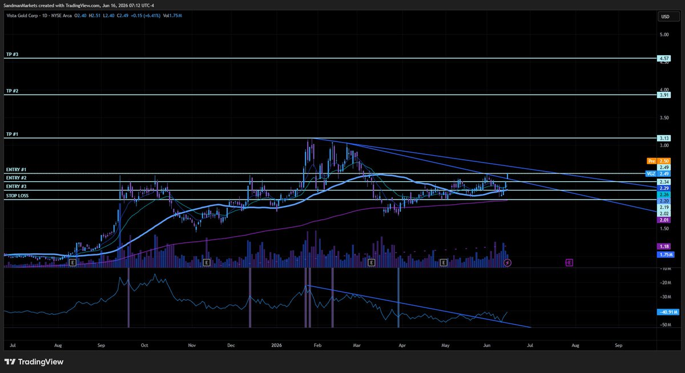The image size is (685, 373).
Task: Click the upcoming purple earnings E marker
Action: (569, 262)
